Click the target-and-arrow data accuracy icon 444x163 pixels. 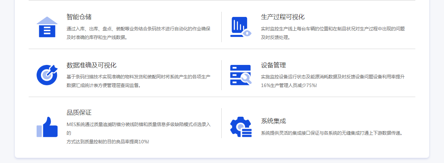47,75
